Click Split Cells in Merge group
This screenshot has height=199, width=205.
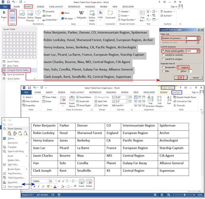(x=101, y=101)
